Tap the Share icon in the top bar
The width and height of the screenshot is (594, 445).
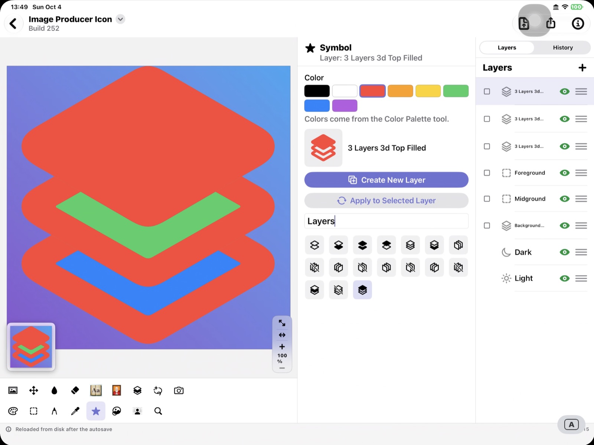pyautogui.click(x=551, y=23)
